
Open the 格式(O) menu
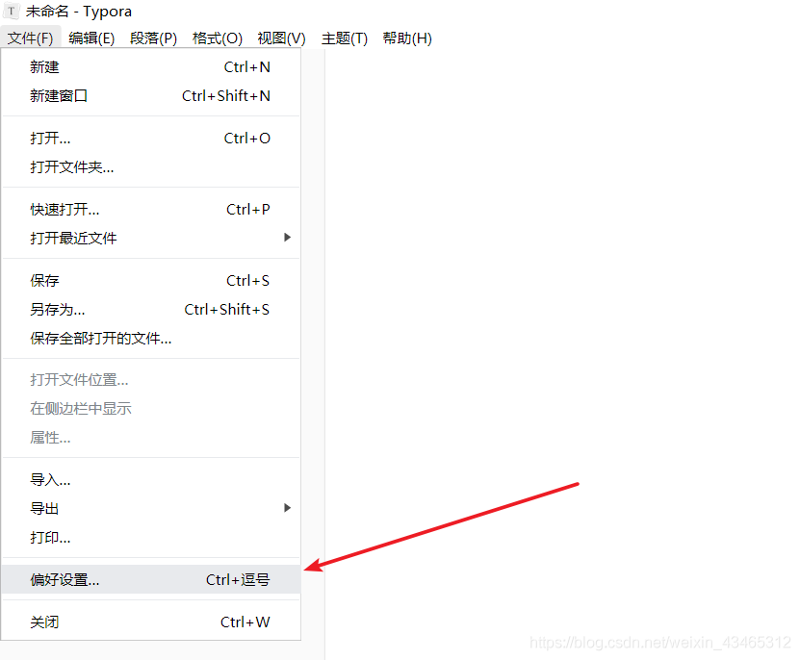tap(218, 38)
